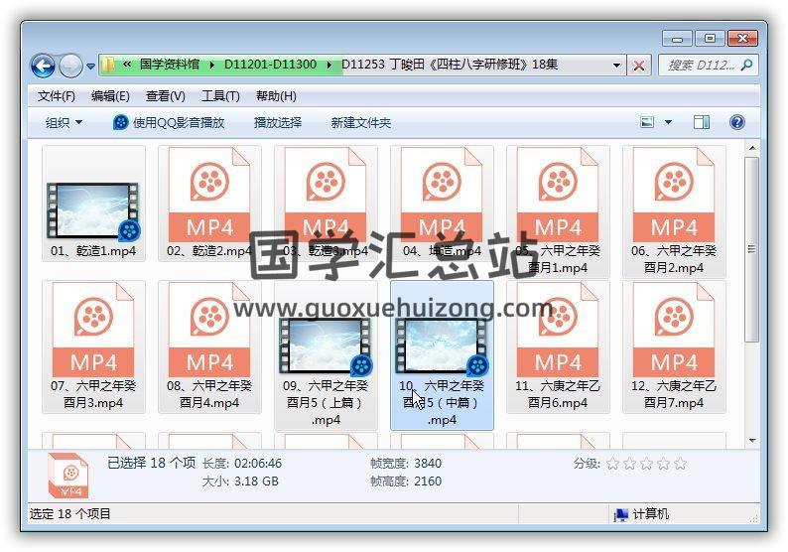Click the D11201-D11300 breadcrumb folder
The width and height of the screenshot is (788, 552).
pos(270,65)
